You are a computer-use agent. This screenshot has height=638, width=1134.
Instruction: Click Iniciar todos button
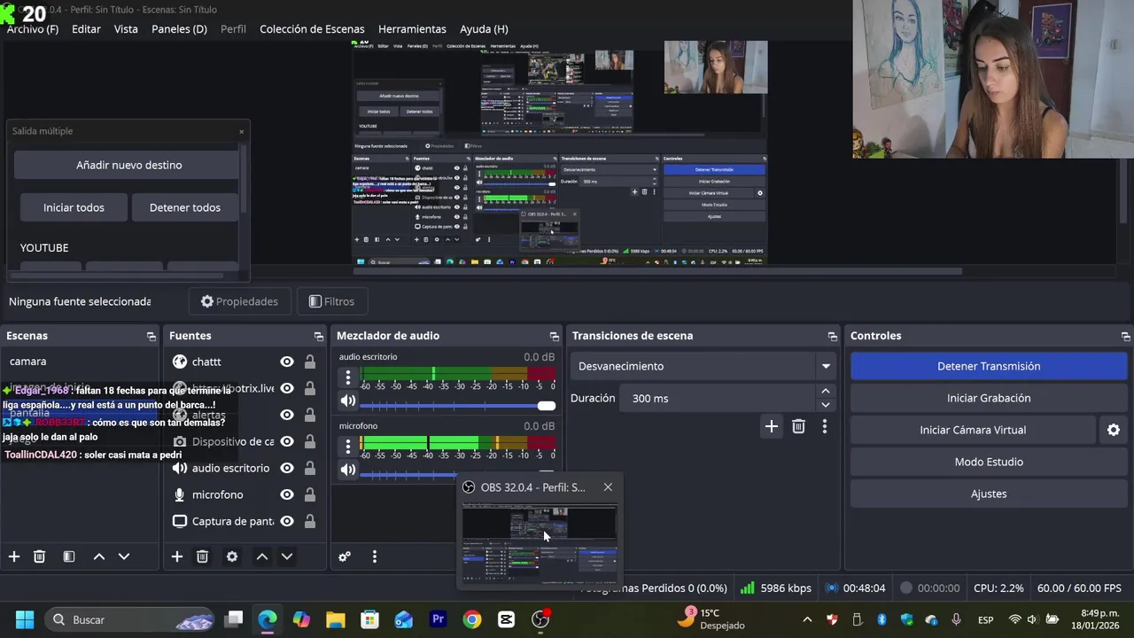point(74,207)
